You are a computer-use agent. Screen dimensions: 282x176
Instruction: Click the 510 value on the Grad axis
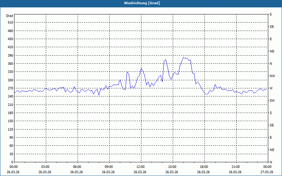coord(10,23)
